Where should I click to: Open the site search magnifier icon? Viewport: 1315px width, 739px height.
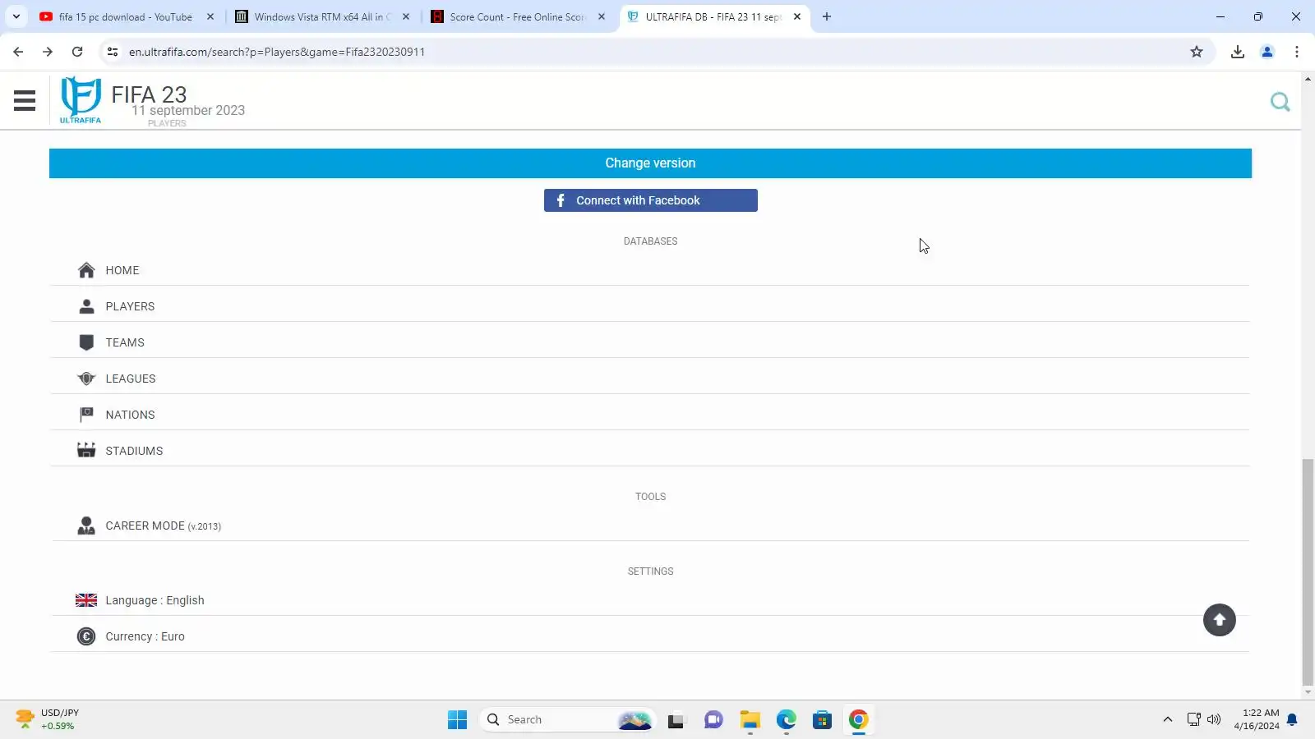click(1280, 102)
